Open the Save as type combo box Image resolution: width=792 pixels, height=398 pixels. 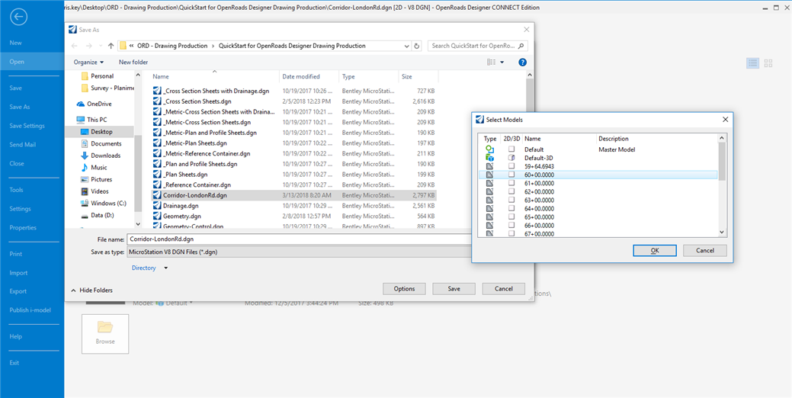(x=298, y=252)
